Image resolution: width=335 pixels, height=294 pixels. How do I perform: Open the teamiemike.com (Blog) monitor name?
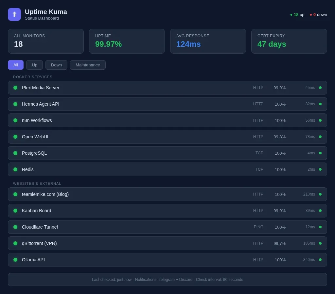[x=45, y=194]
